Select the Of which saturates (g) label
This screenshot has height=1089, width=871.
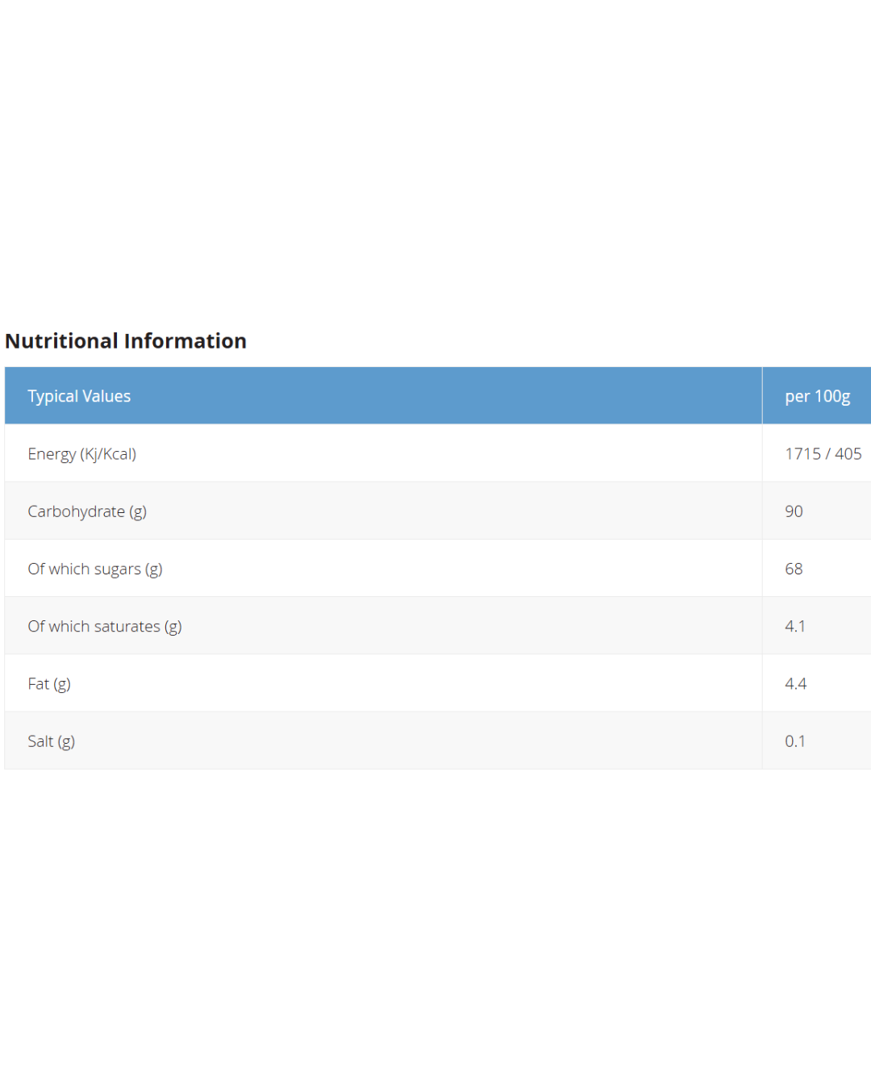click(x=105, y=626)
